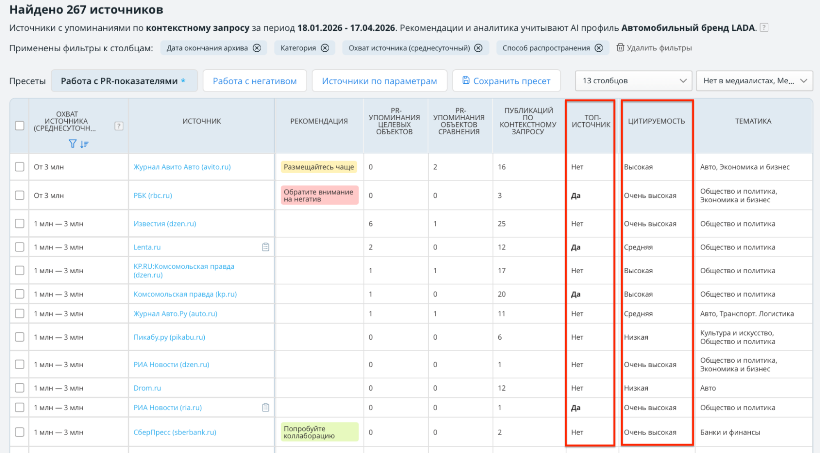Click the 'Найдено 267 источников' heading

click(86, 9)
